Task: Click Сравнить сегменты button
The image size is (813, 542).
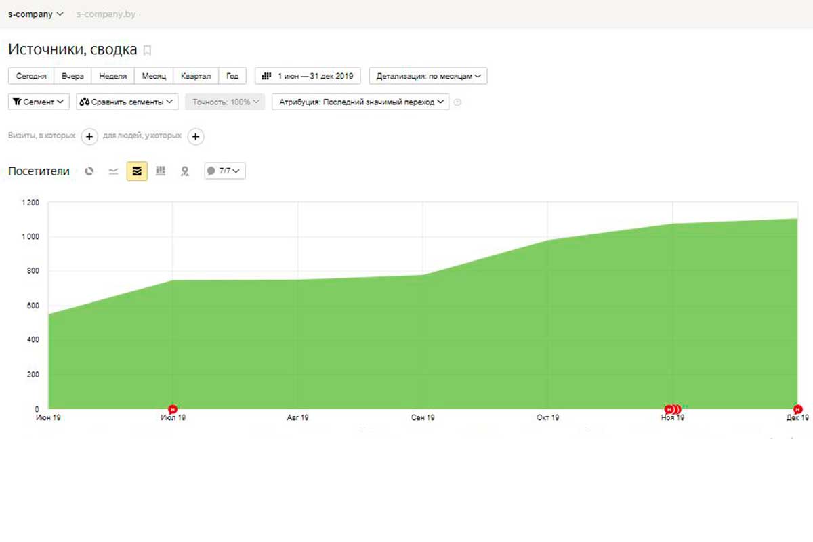Action: click(x=127, y=102)
